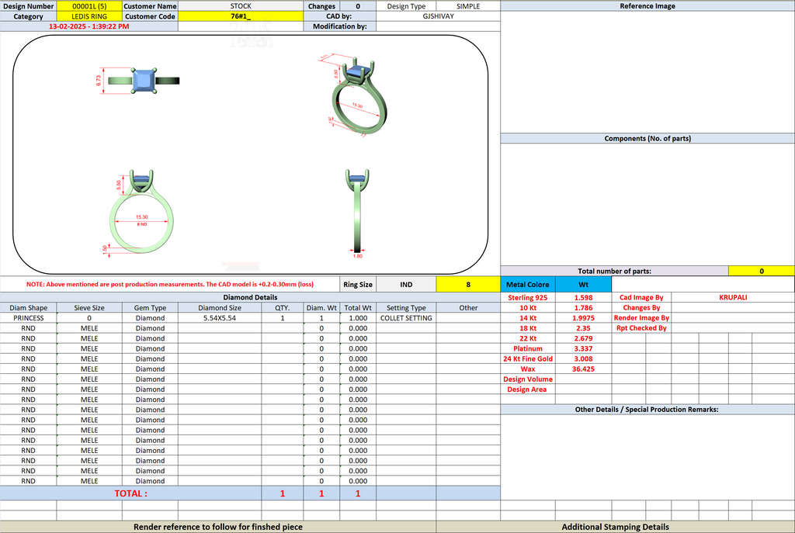
Task: Select the CAD by value GJSHIVAY
Action: pyautogui.click(x=438, y=16)
